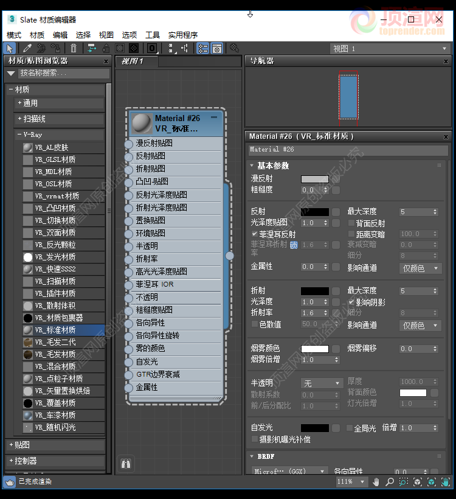
Task: Open the reflection 影响通道 仅颜色 dropdown
Action: (x=420, y=268)
